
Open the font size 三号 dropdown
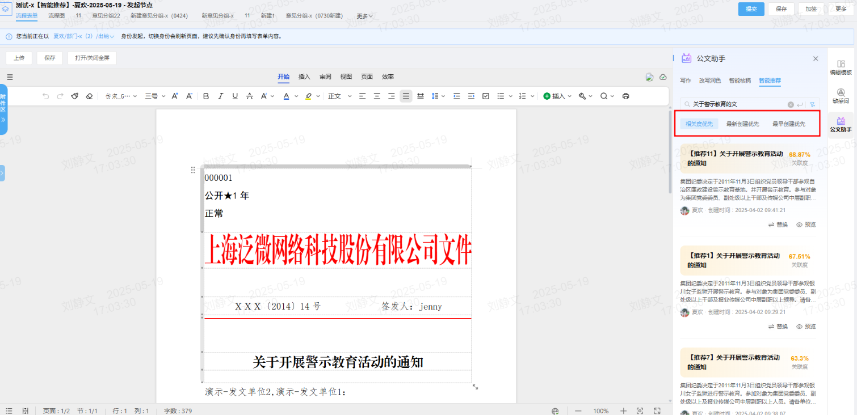[x=154, y=96]
